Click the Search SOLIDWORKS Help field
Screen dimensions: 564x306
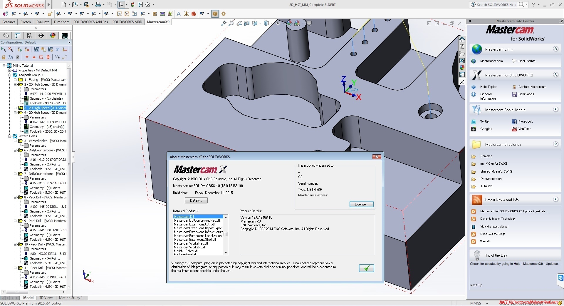pyautogui.click(x=496, y=5)
